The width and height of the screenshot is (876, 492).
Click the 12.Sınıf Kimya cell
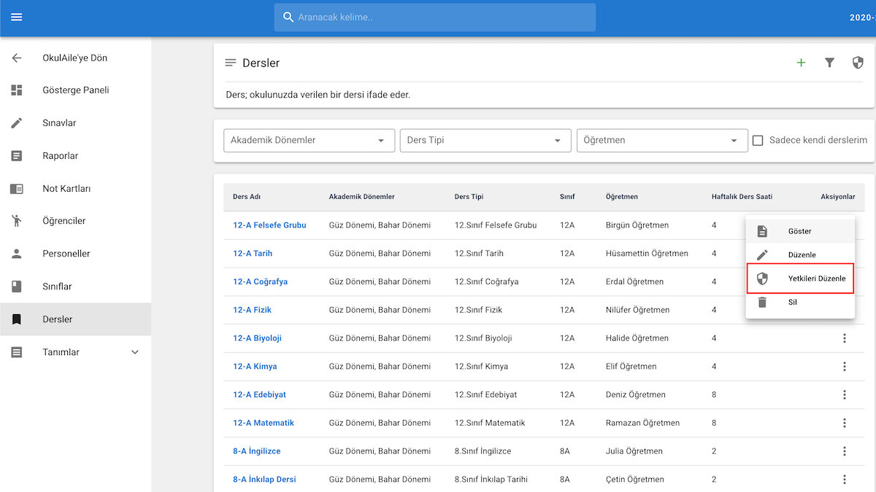[481, 367]
